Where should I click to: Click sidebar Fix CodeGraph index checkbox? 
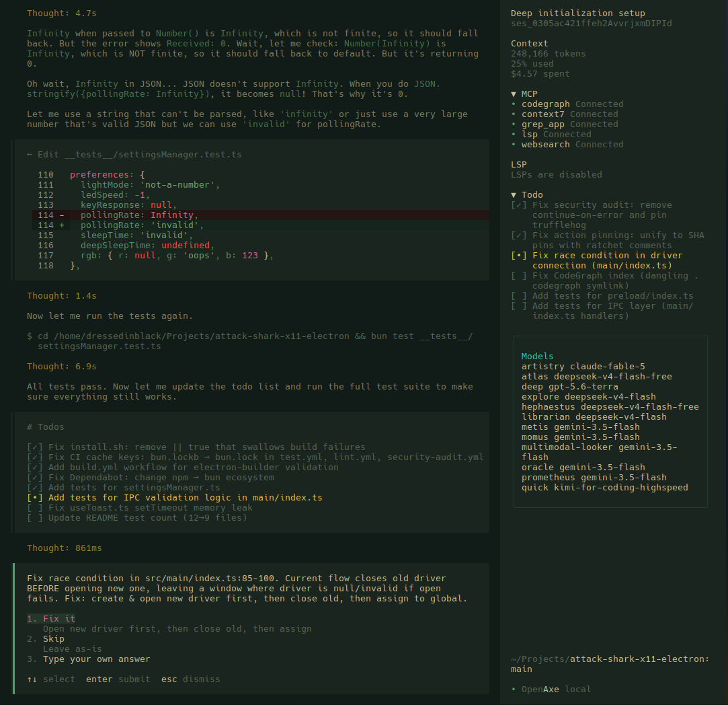tap(518, 276)
